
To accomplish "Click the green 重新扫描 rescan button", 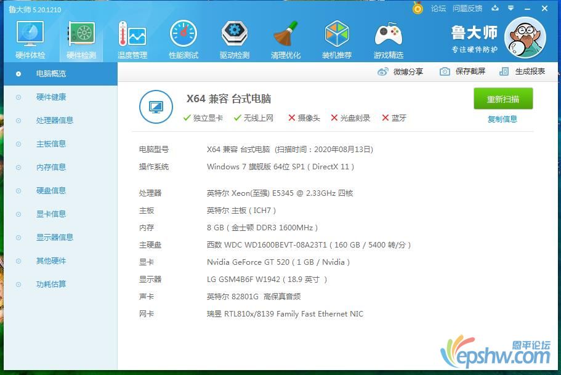I will tap(503, 99).
